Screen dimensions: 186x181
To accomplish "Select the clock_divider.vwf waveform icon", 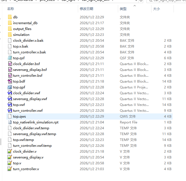I will pos(10,93).
